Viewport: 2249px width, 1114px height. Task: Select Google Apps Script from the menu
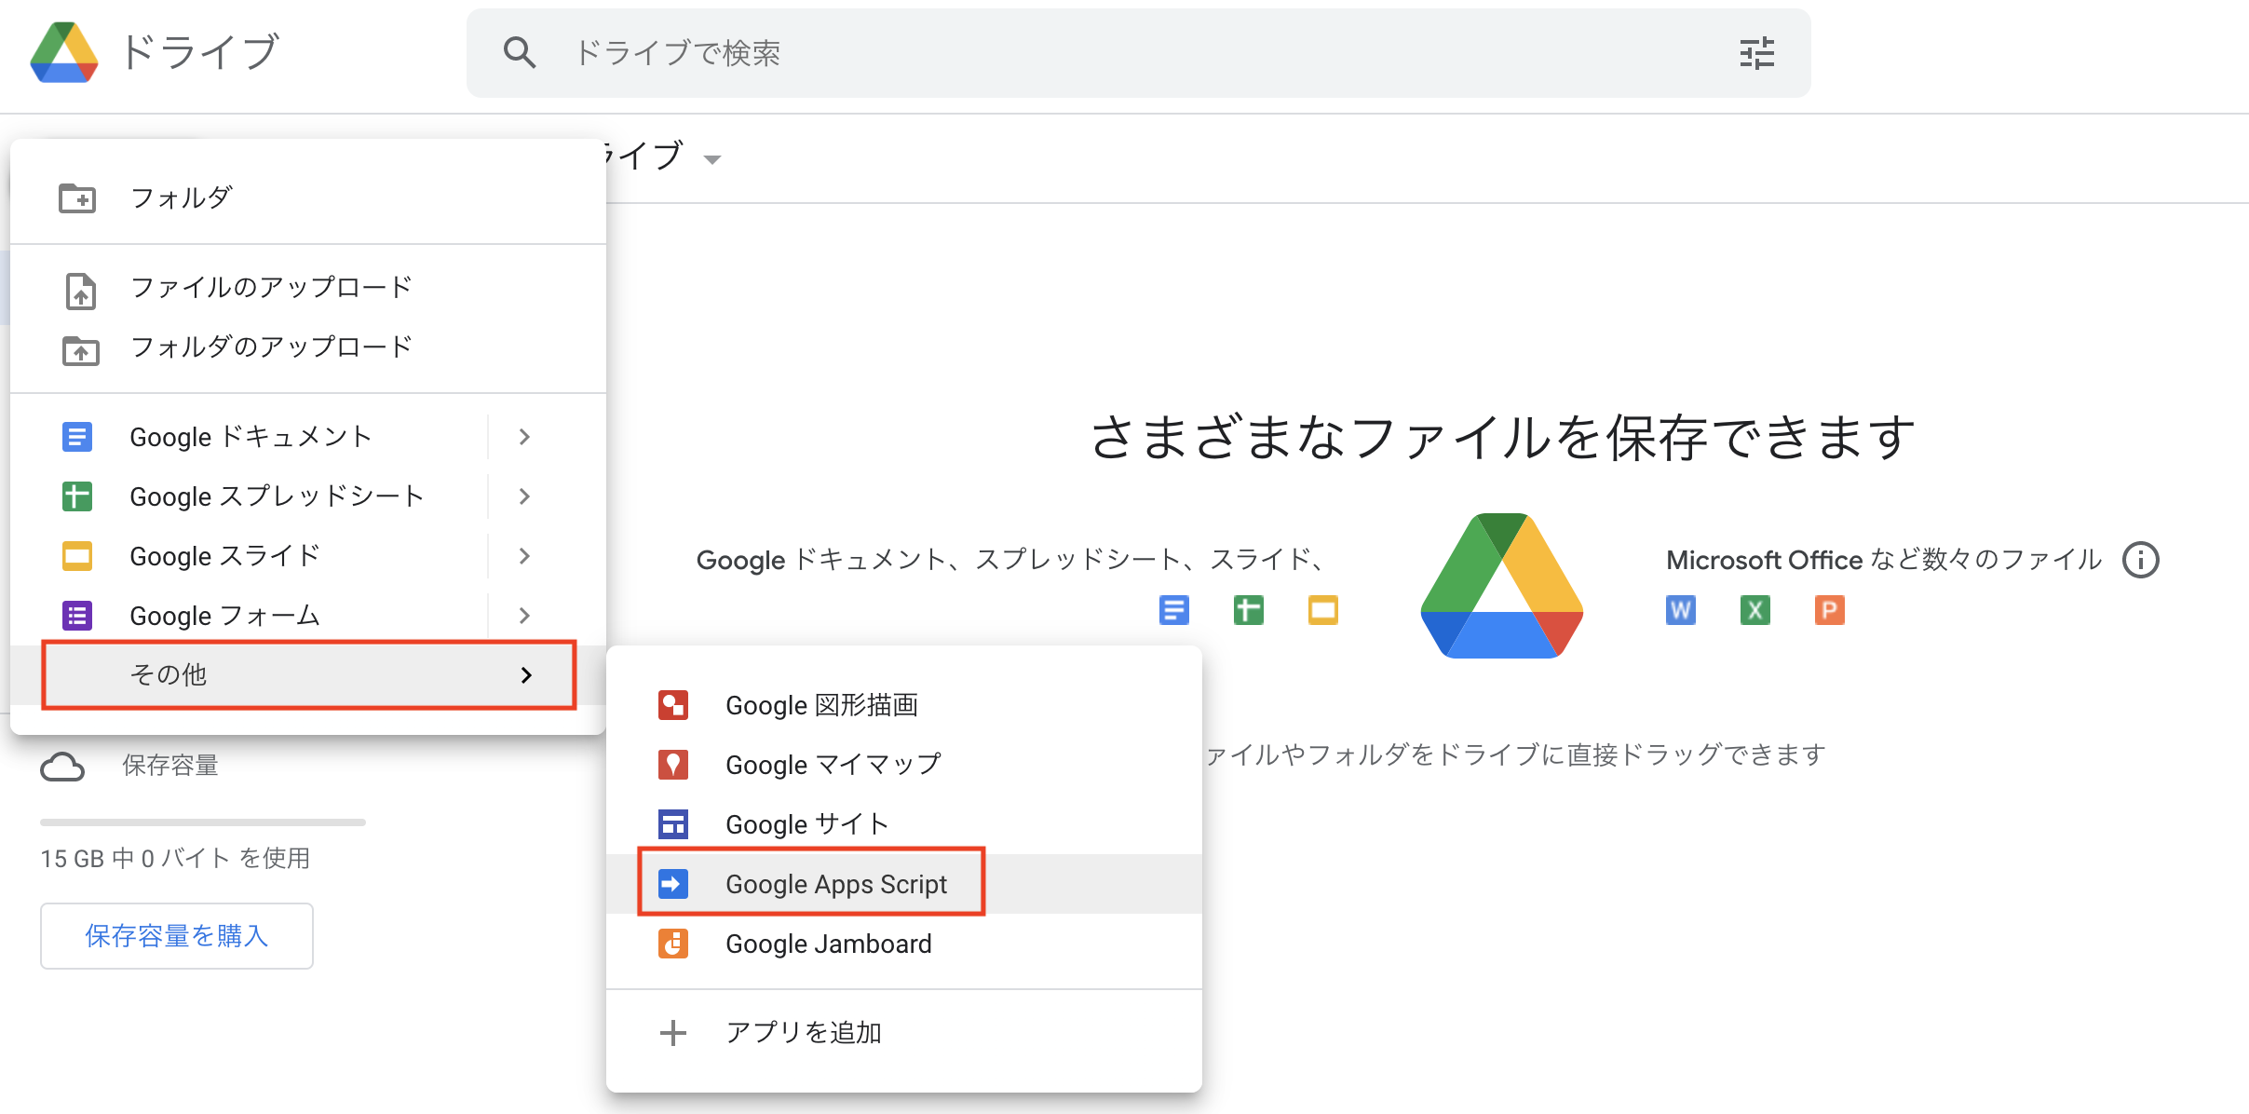click(835, 883)
